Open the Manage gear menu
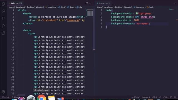 tap(3, 92)
